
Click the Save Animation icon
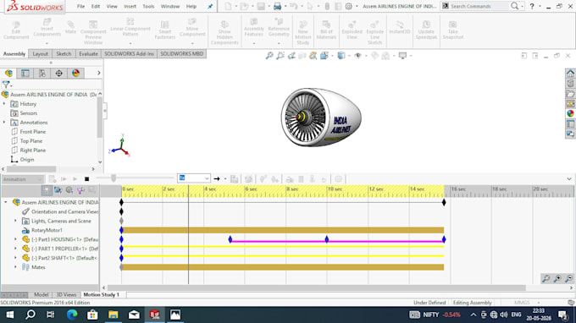[x=234, y=179]
